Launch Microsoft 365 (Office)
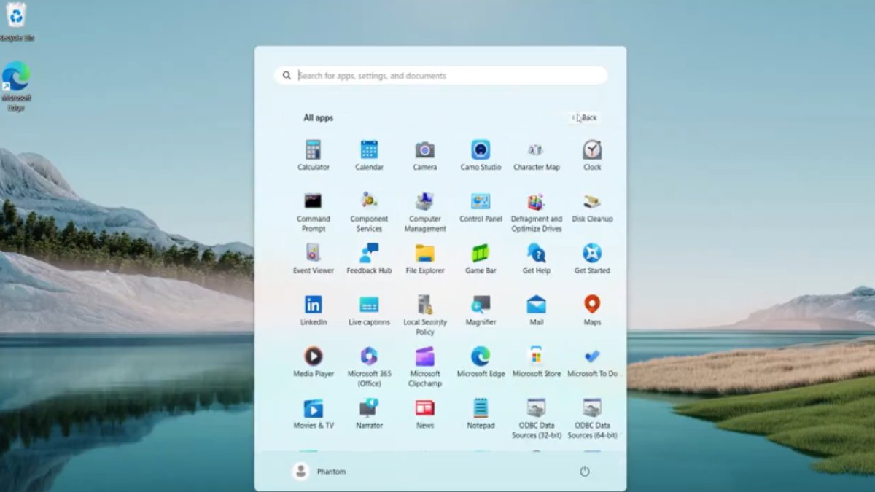Viewport: 875px width, 492px height. tap(369, 367)
